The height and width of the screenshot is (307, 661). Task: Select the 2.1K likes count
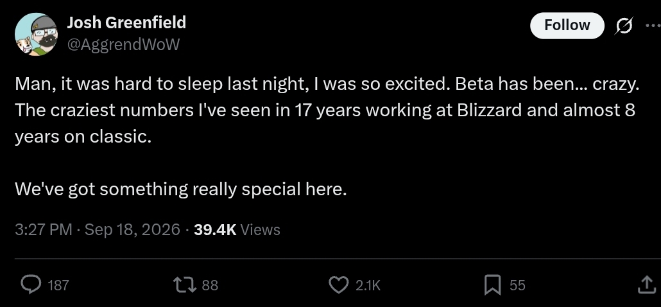[368, 286]
